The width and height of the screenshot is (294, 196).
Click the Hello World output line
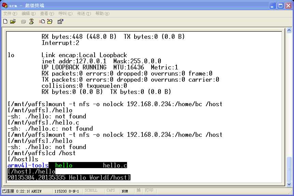coord(69,178)
